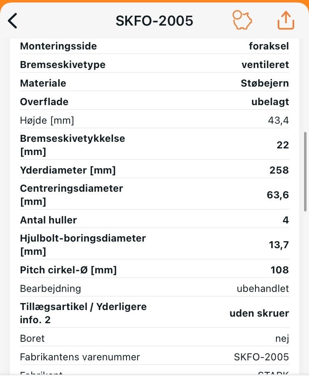Tap the share export icon
Image resolution: width=309 pixels, height=376 pixels.
[286, 20]
